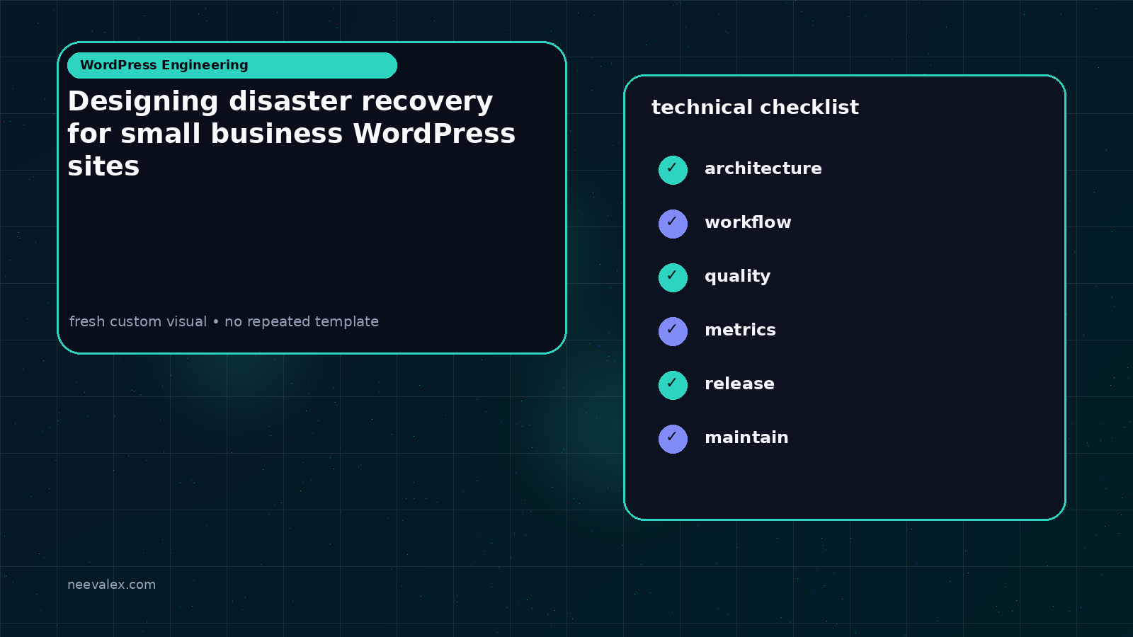Click the metrics checkmark icon
Viewport: 1133px width, 637px height.
673,331
